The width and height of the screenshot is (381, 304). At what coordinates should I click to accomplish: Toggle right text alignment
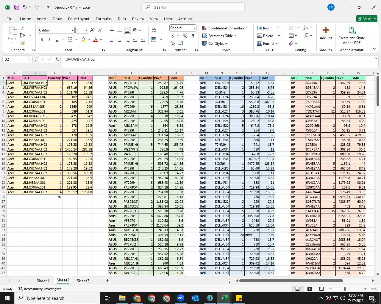click(x=127, y=40)
